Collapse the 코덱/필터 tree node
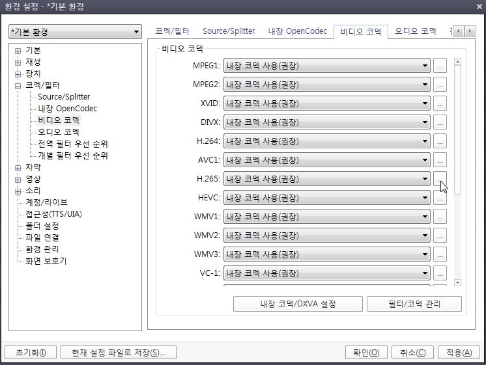Image resolution: width=486 pixels, height=365 pixels. 18,86
